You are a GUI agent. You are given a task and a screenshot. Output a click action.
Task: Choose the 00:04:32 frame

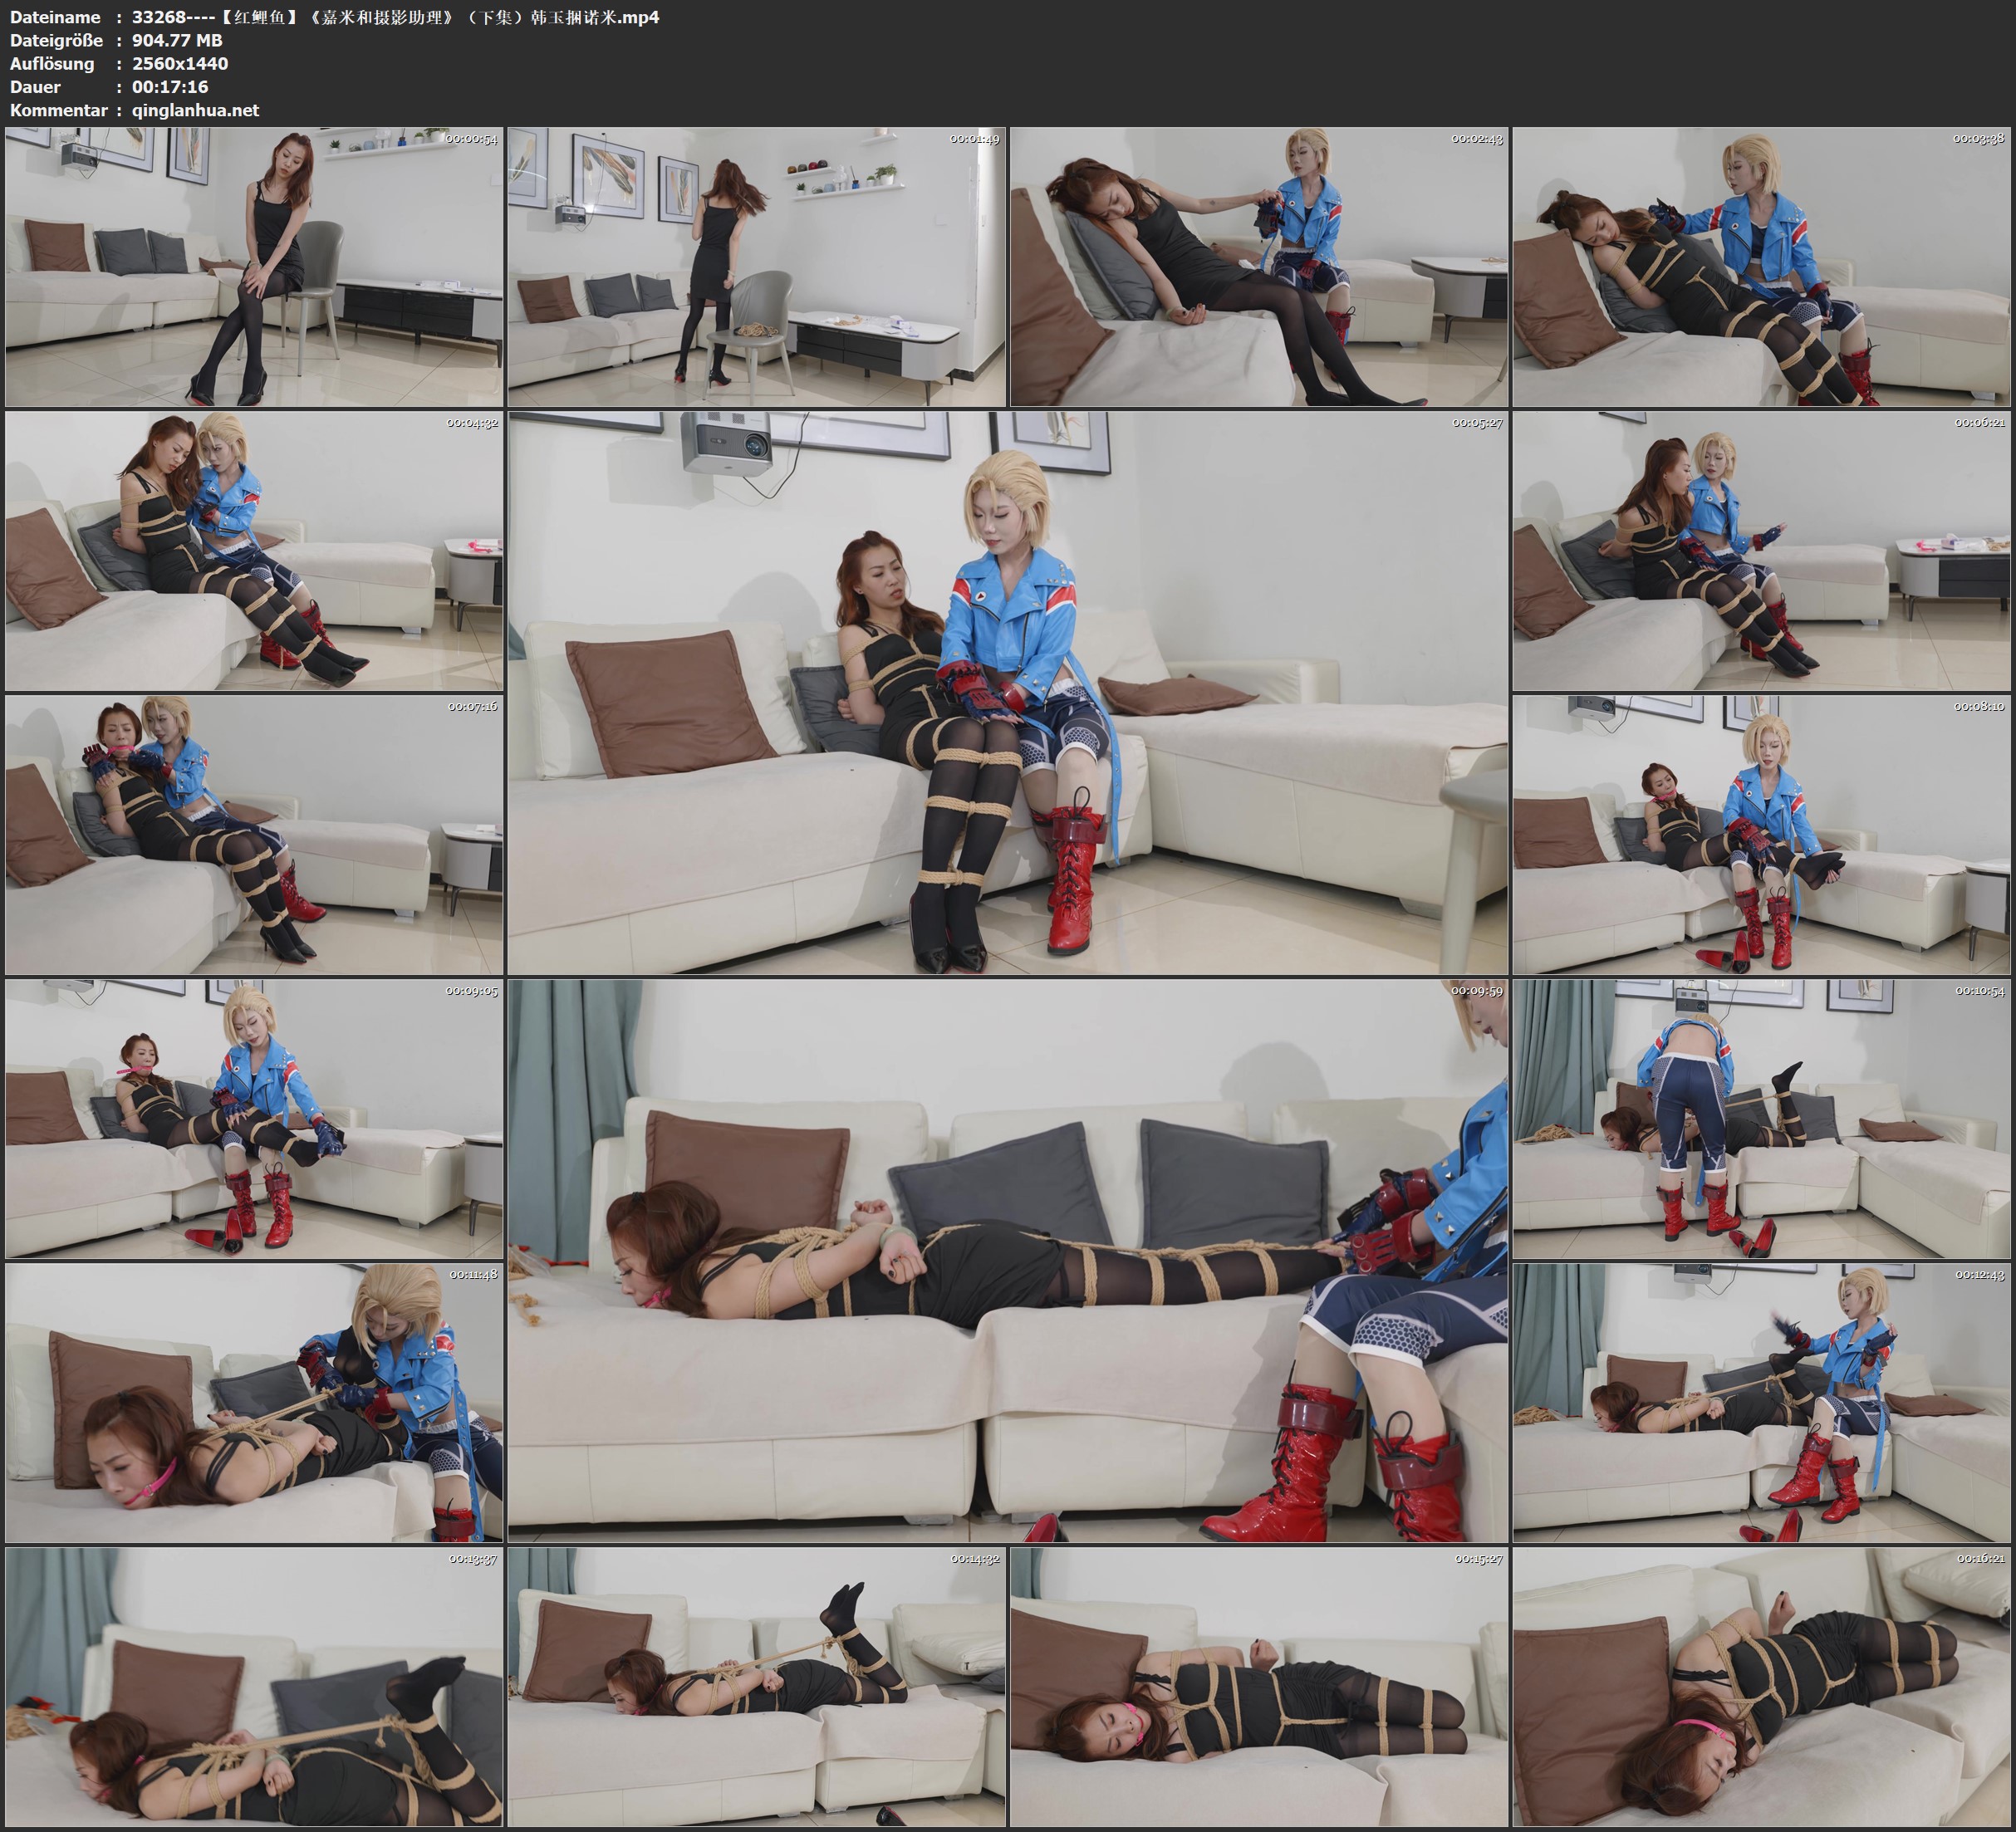pyautogui.click(x=254, y=551)
